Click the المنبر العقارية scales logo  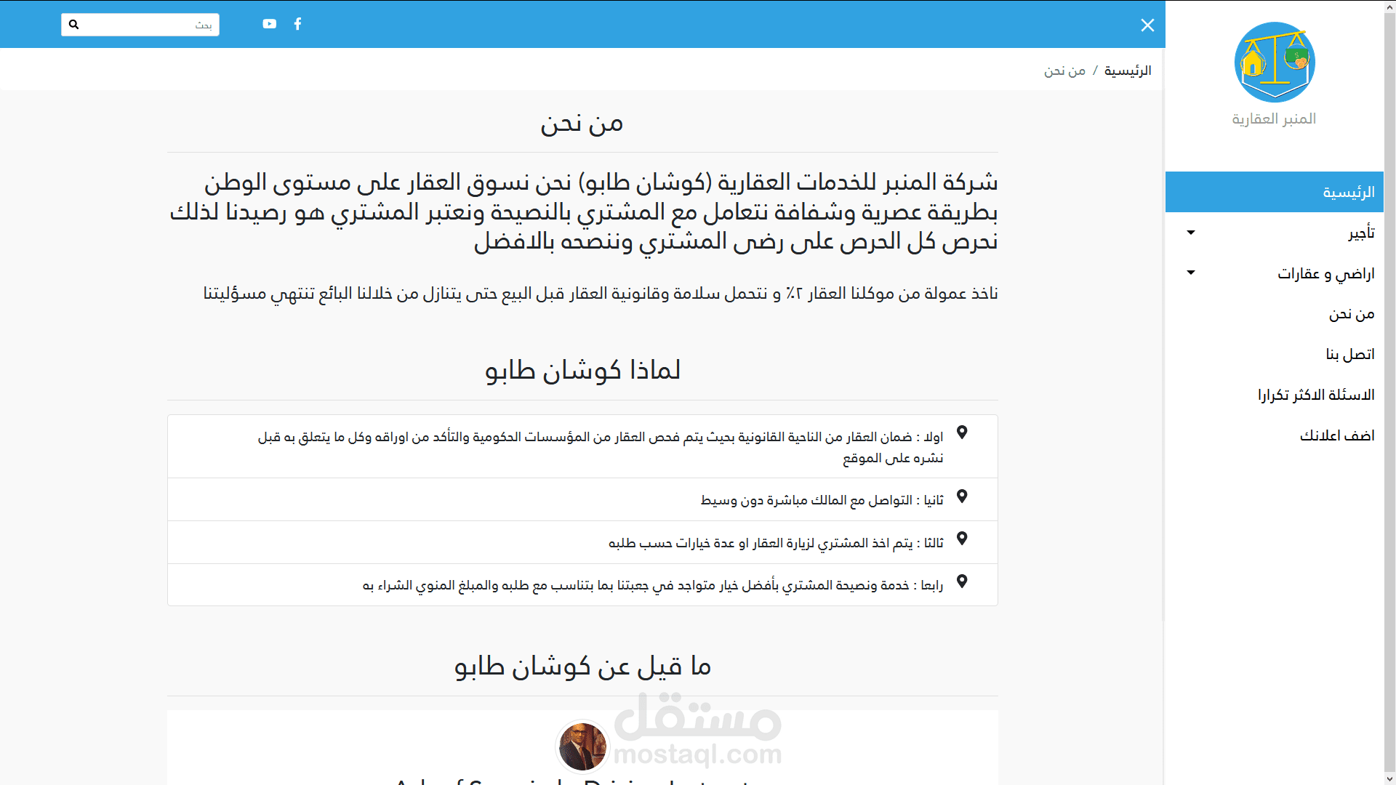pyautogui.click(x=1274, y=63)
